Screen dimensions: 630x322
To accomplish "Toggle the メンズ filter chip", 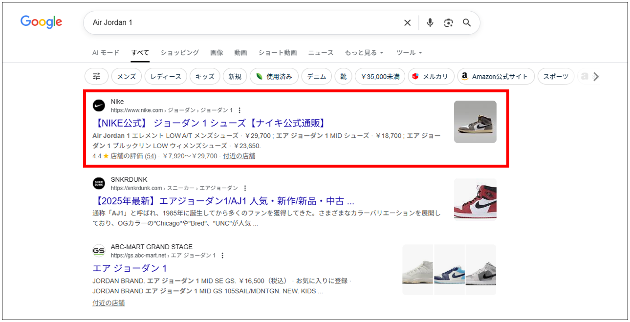I will (x=126, y=76).
